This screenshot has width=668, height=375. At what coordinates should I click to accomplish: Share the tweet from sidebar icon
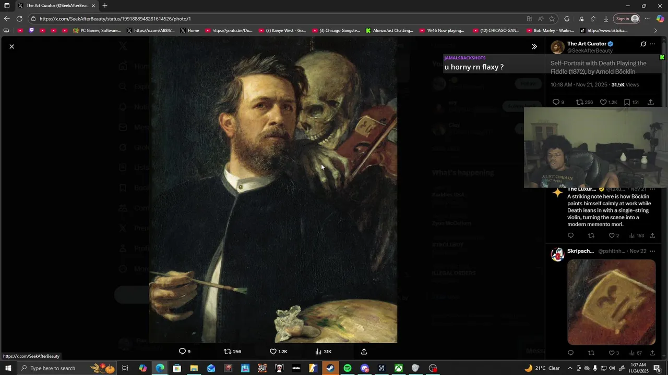651,102
